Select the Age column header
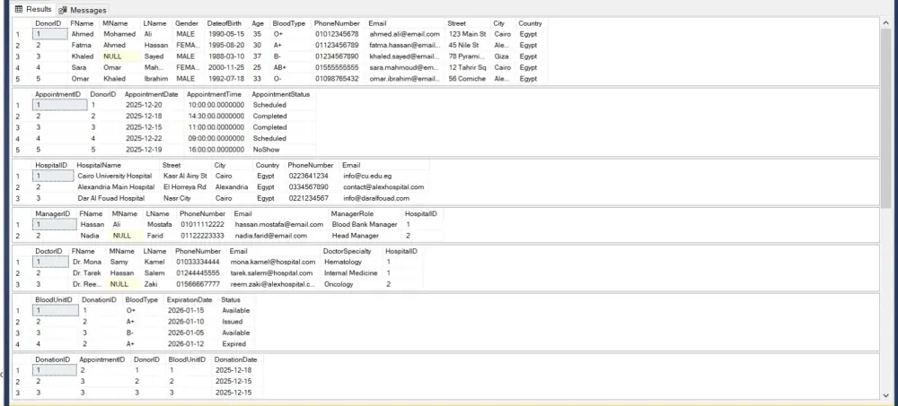The image size is (898, 406). 260,23
